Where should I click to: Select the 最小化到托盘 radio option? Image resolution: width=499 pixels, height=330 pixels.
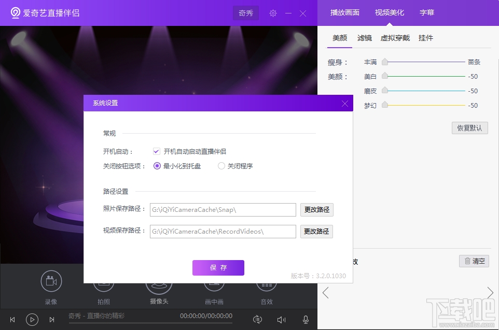pos(156,166)
